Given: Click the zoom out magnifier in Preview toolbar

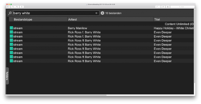Looking at the screenshot, I should pyautogui.click(x=13, y=7).
